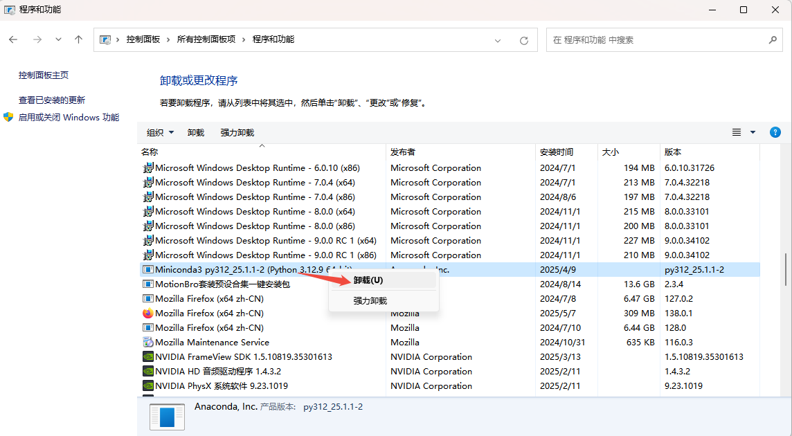Click the shield icon beside 启用或关闭 Windows 功能
The height and width of the screenshot is (436, 792).
click(x=8, y=117)
